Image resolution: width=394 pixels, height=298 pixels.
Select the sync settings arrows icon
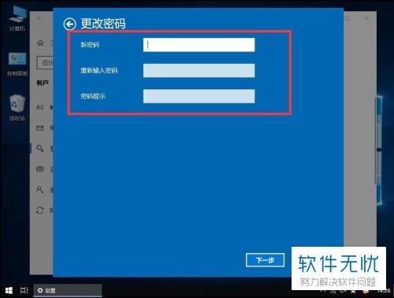tap(40, 210)
